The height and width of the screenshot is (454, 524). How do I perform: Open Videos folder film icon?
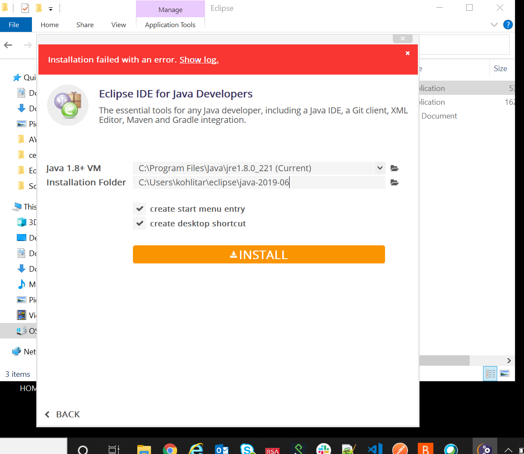(22, 315)
